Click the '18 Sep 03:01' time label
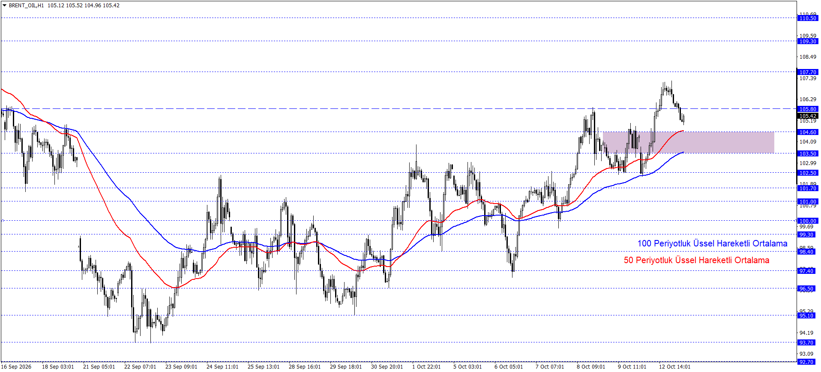Viewport: 821px width, 372px height. click(x=58, y=366)
